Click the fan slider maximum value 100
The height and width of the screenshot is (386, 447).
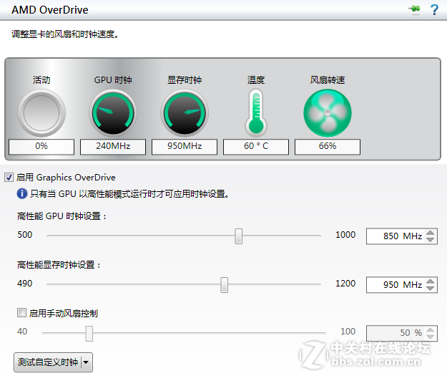(x=348, y=332)
